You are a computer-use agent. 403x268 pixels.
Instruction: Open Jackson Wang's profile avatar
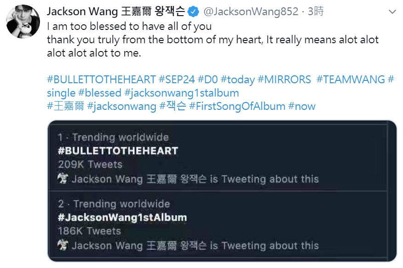23,21
